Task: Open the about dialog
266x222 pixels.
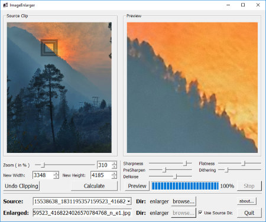Action: (246, 201)
